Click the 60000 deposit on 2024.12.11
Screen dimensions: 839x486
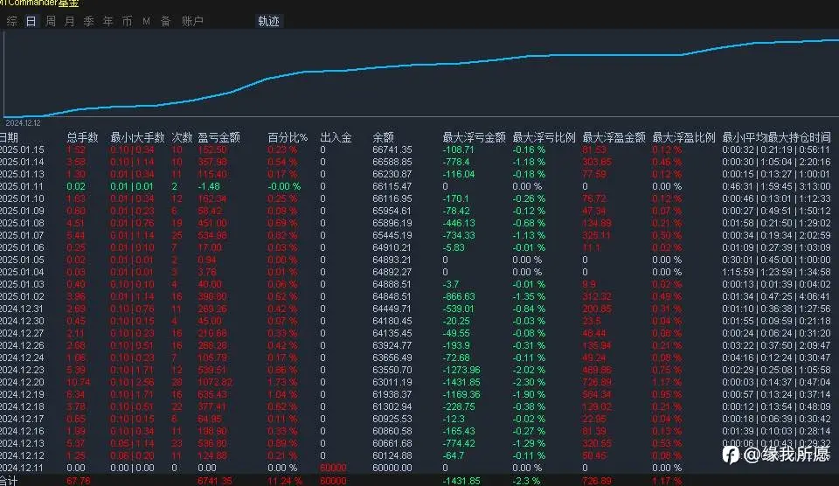coord(333,468)
